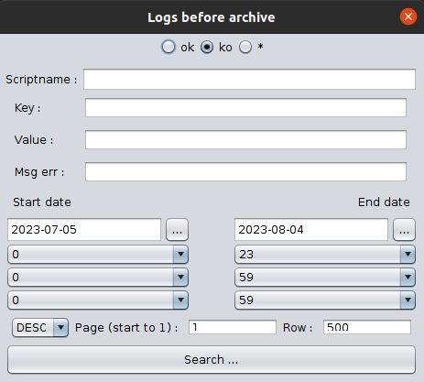
Task: Focus the Key input field
Action: click(x=245, y=107)
